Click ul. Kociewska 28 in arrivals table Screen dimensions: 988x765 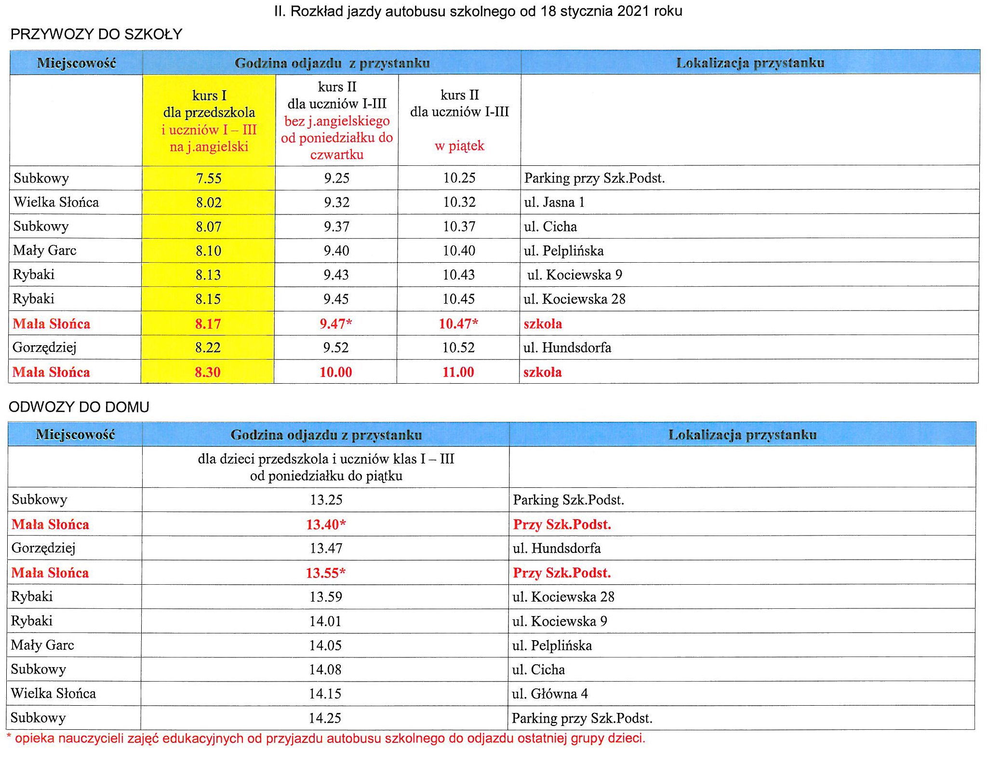pyautogui.click(x=574, y=299)
